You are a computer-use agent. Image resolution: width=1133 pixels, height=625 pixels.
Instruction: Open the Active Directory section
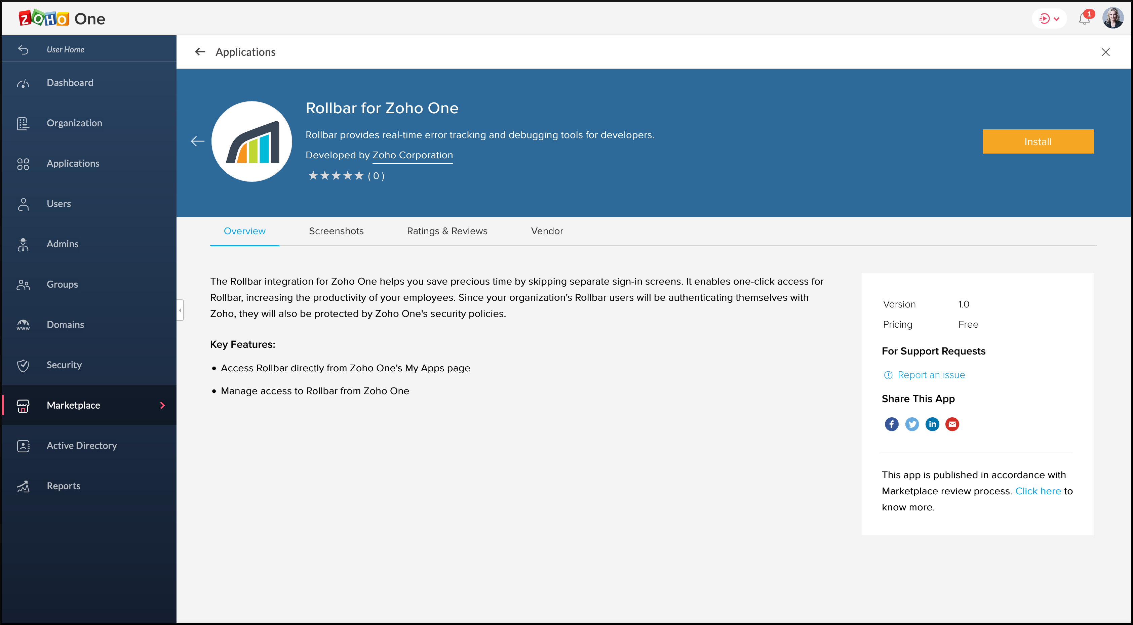coord(81,445)
